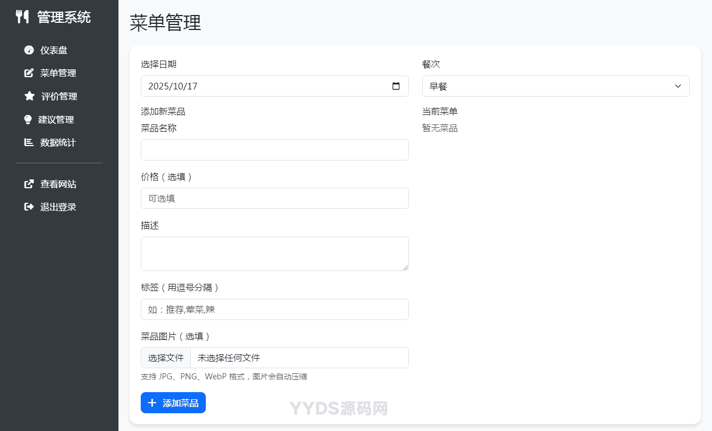712x431 pixels.
Task: Click the resize grip of 描述 textarea
Action: pyautogui.click(x=406, y=268)
